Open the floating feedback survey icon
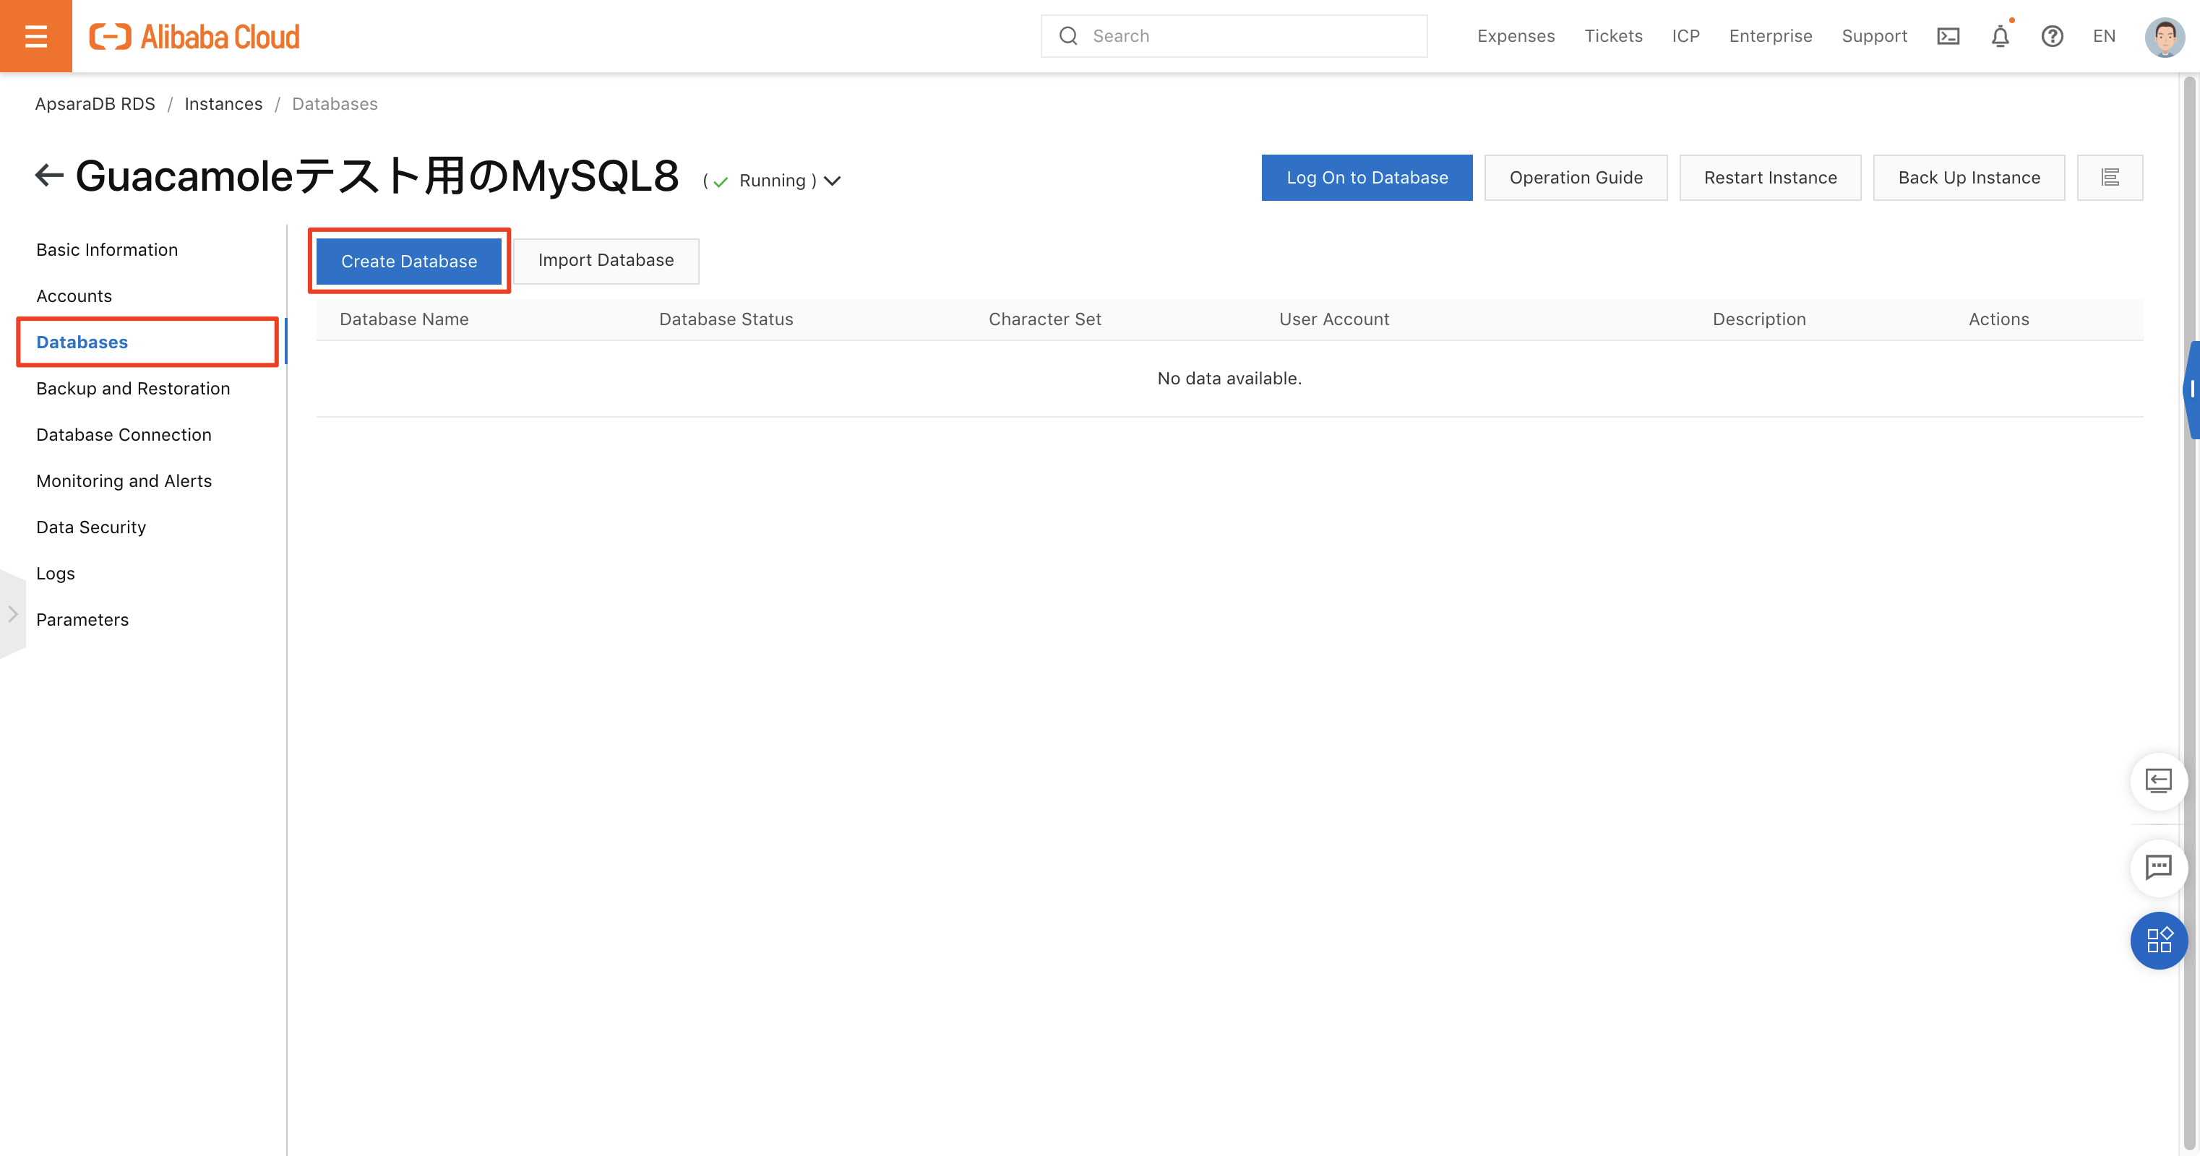The height and width of the screenshot is (1156, 2200). point(2159,780)
